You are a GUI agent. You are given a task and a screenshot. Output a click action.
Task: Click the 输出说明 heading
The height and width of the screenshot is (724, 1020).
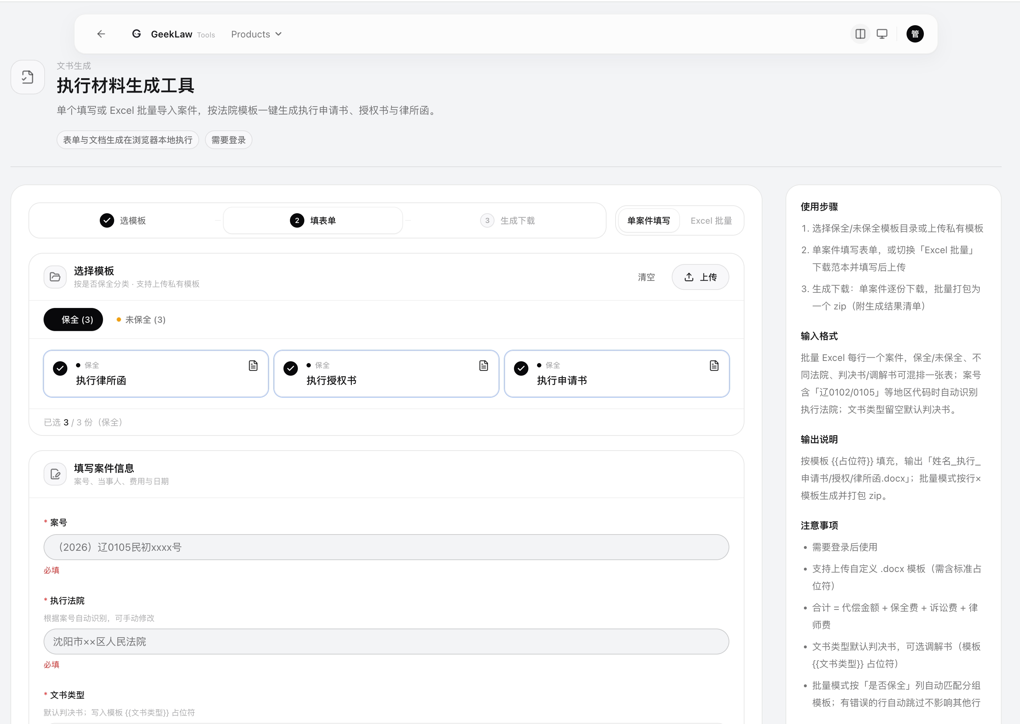point(819,439)
